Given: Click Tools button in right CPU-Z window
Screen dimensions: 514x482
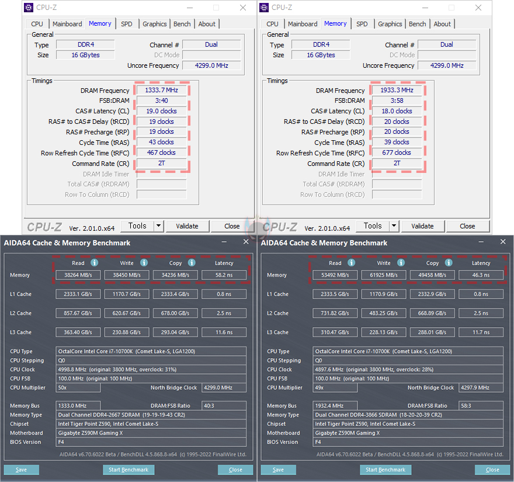Looking at the screenshot, I should point(373,226).
